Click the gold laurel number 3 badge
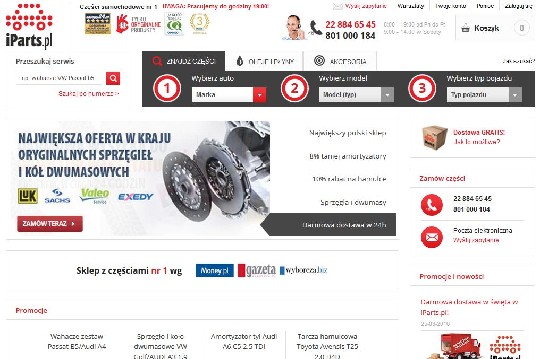The width and height of the screenshot is (540, 359). [x=199, y=24]
